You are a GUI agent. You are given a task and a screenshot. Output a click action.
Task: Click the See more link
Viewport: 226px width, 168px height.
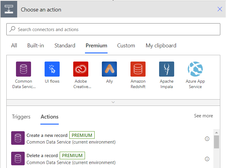coord(203,116)
